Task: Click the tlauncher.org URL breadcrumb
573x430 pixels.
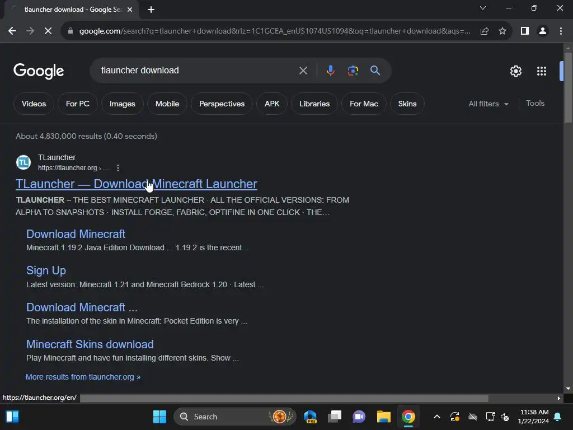Action: pyautogui.click(x=73, y=168)
